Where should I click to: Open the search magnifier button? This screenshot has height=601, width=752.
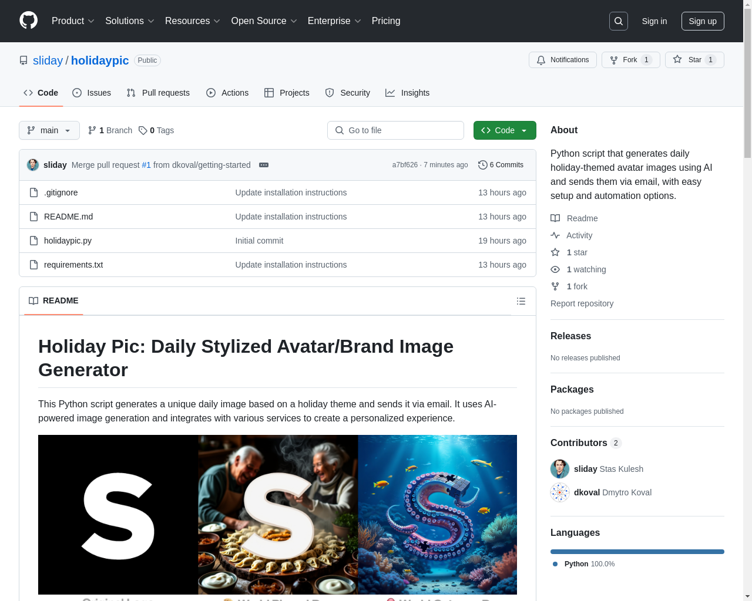(619, 21)
